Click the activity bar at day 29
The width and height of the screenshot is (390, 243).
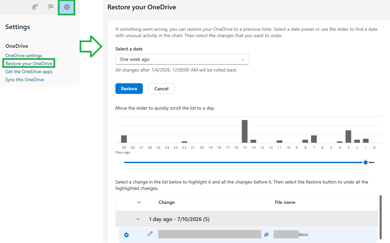[124, 139]
